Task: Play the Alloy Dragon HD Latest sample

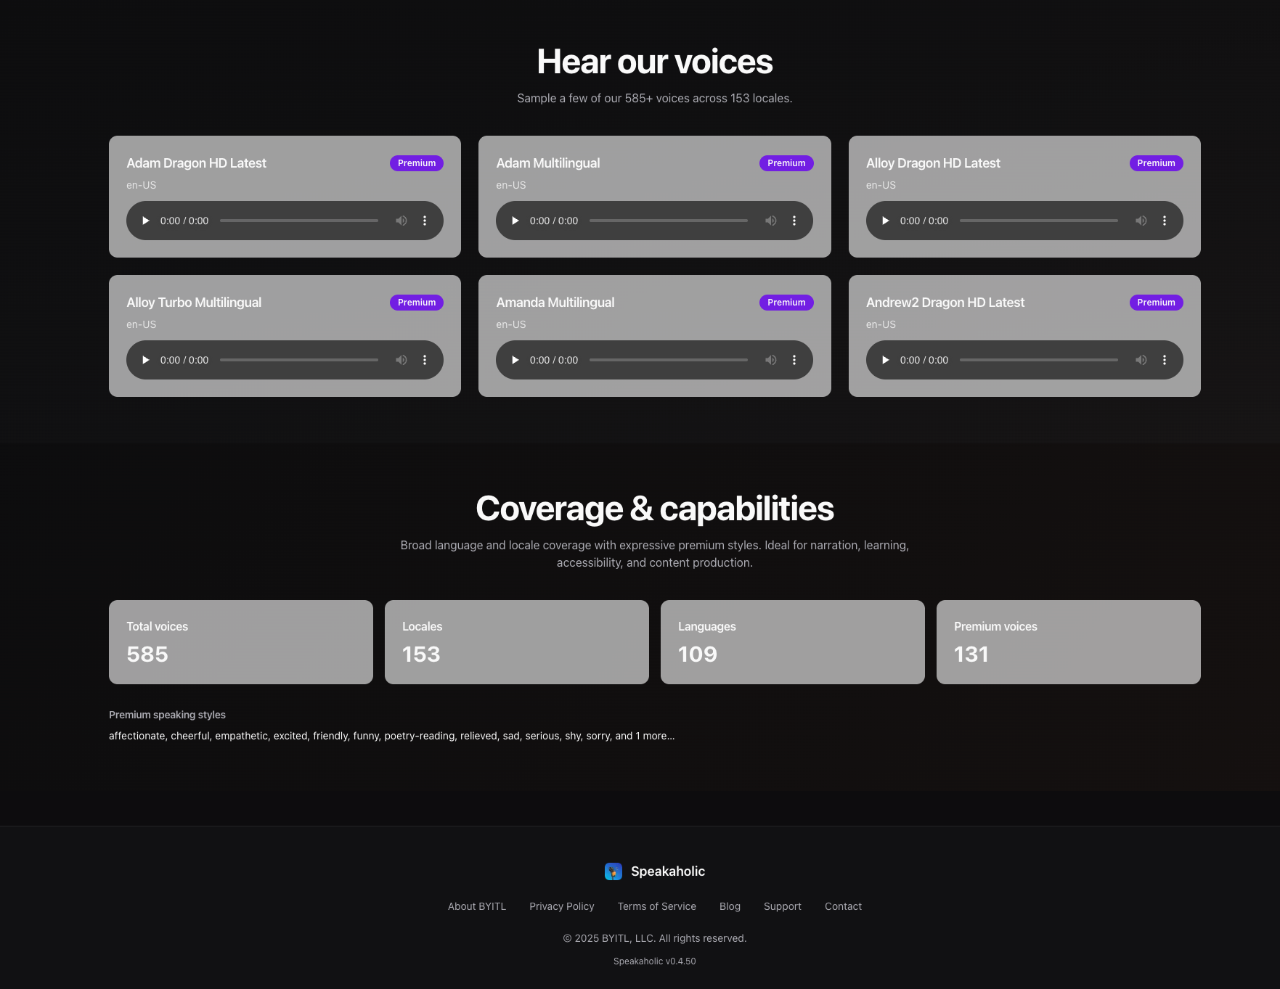Action: click(x=885, y=221)
